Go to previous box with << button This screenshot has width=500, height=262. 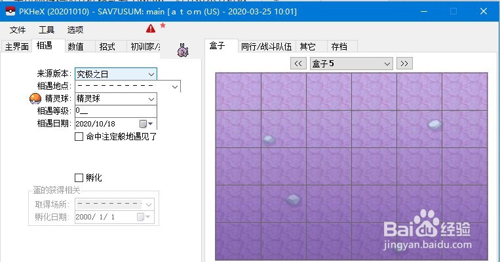click(298, 64)
